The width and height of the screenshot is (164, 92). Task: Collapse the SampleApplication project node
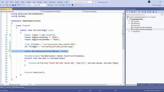pyautogui.click(x=127, y=19)
